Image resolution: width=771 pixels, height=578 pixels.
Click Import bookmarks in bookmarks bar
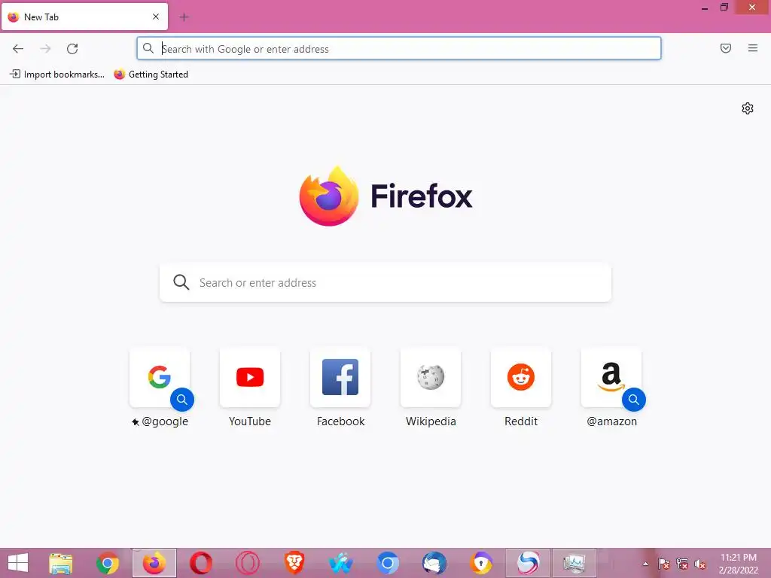[57, 75]
